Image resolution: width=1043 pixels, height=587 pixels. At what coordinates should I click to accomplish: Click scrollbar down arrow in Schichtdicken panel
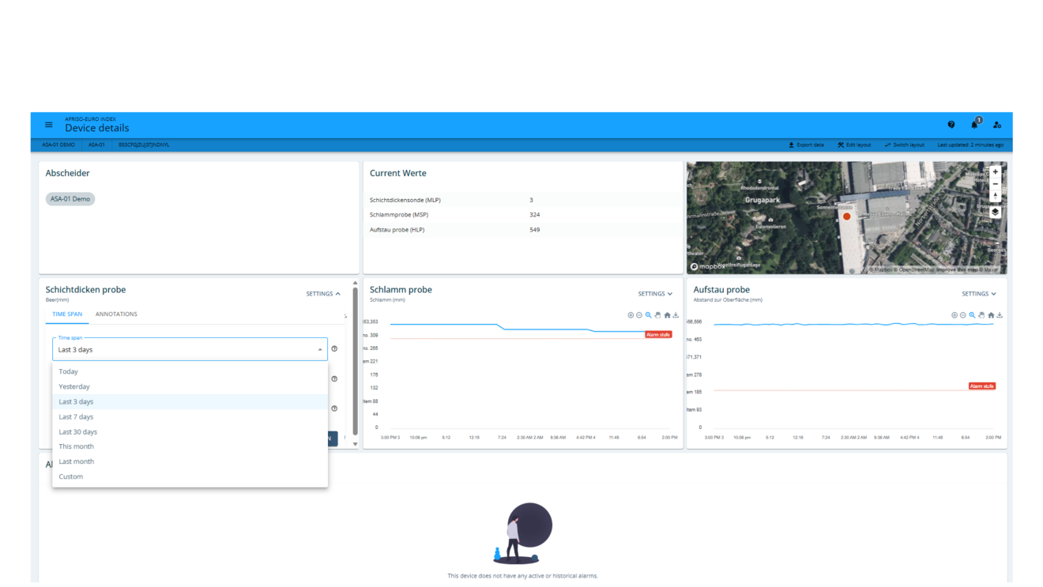pos(355,444)
